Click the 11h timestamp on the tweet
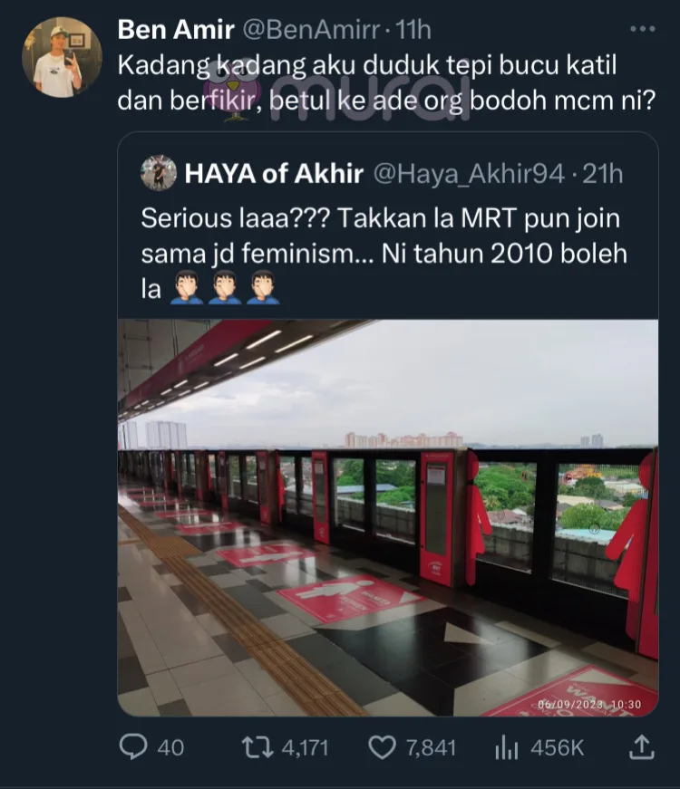This screenshot has height=789, width=680. pos(413,30)
